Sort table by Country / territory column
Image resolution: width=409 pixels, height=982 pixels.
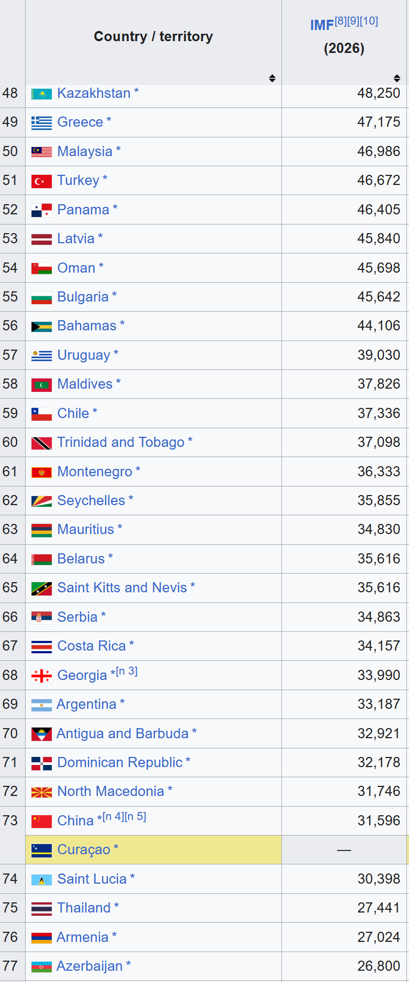tap(272, 79)
